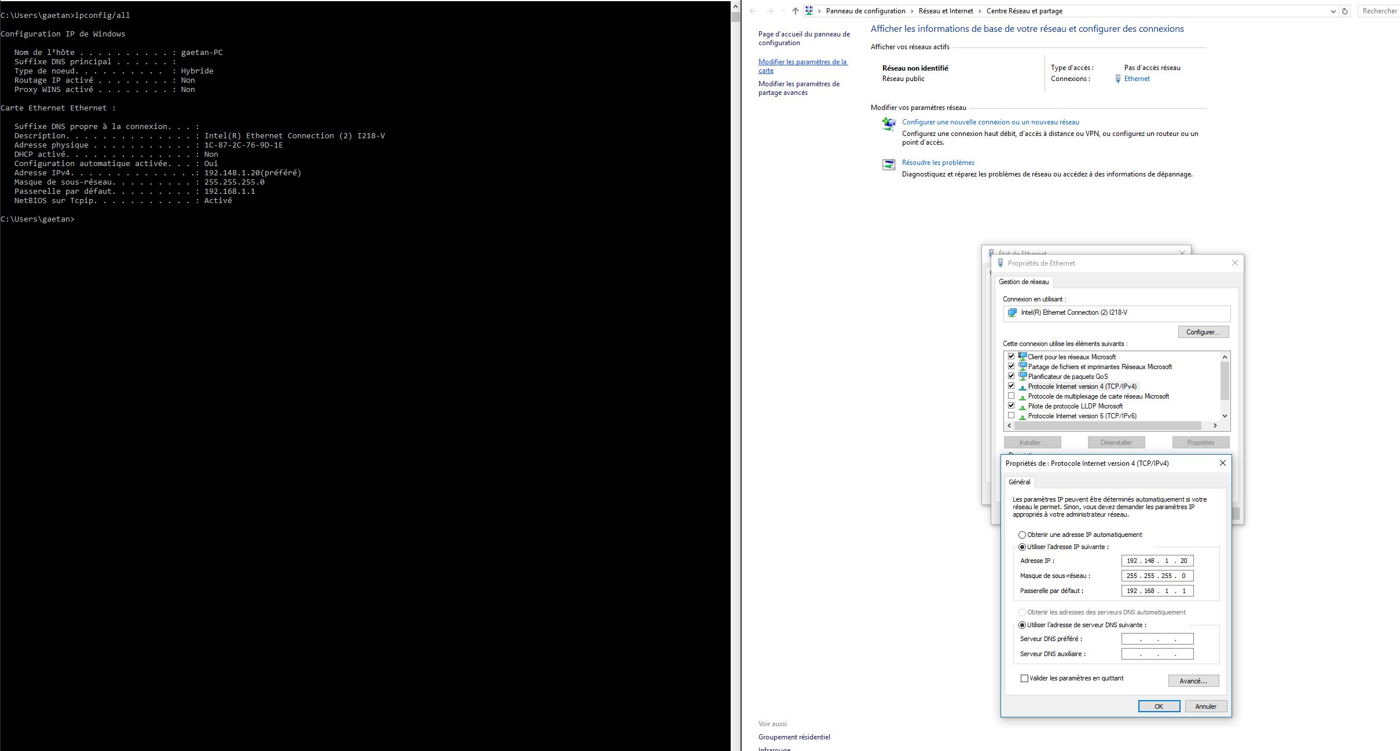Click the Avancé... button
This screenshot has height=751, width=1400.
click(x=1193, y=681)
